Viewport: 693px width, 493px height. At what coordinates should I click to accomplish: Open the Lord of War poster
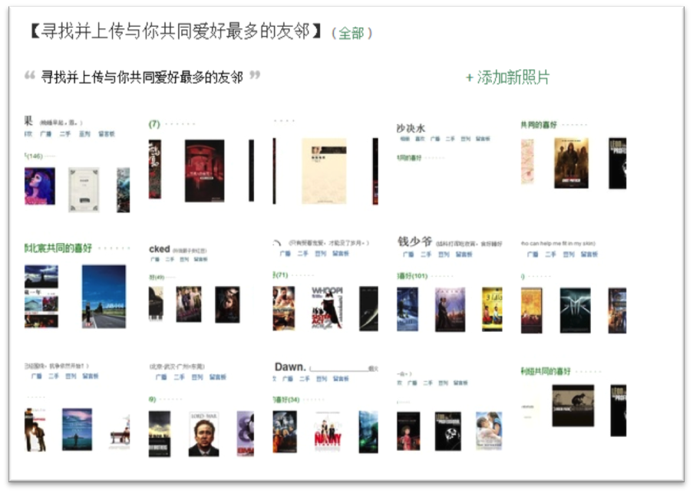pos(203,434)
